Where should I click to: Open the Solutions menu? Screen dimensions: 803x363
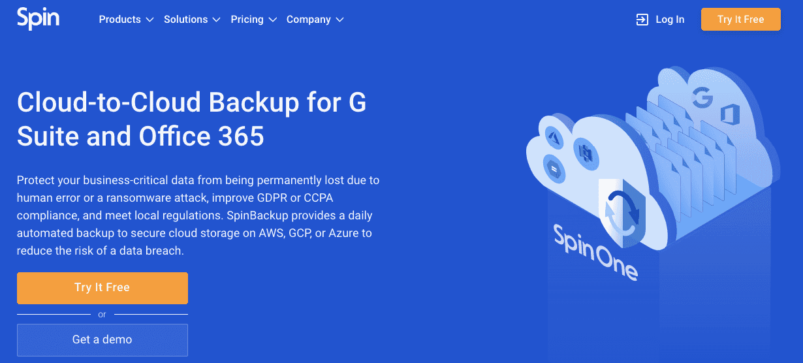click(x=186, y=20)
